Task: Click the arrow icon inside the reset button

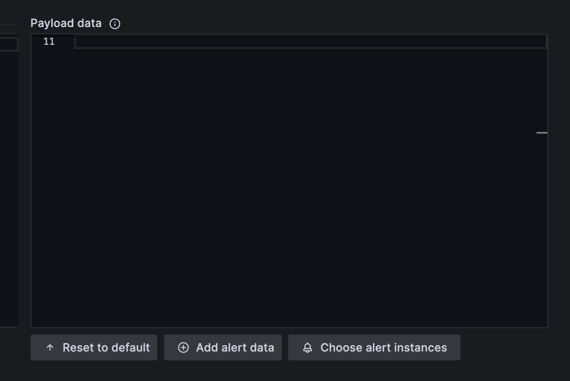Action: pos(50,348)
